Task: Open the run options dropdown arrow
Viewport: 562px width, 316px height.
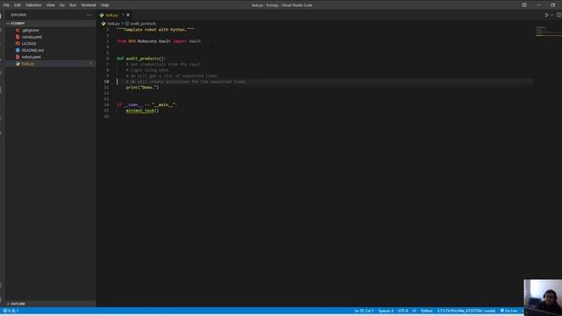Action: coord(551,15)
